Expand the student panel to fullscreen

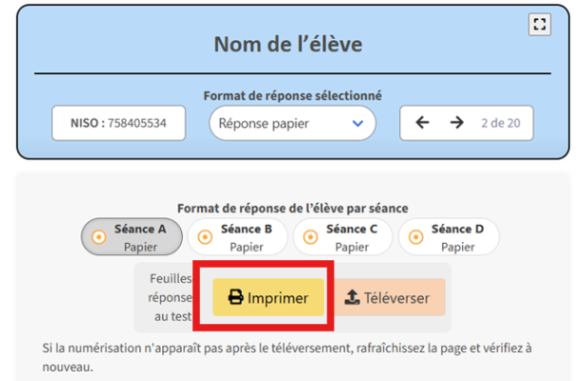(x=539, y=26)
